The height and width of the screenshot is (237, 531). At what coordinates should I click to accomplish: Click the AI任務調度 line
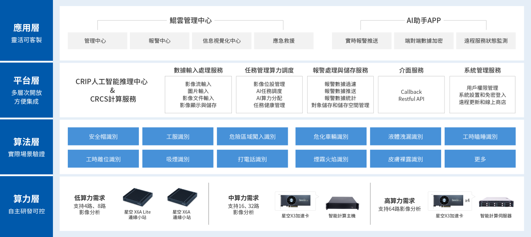tap(269, 91)
